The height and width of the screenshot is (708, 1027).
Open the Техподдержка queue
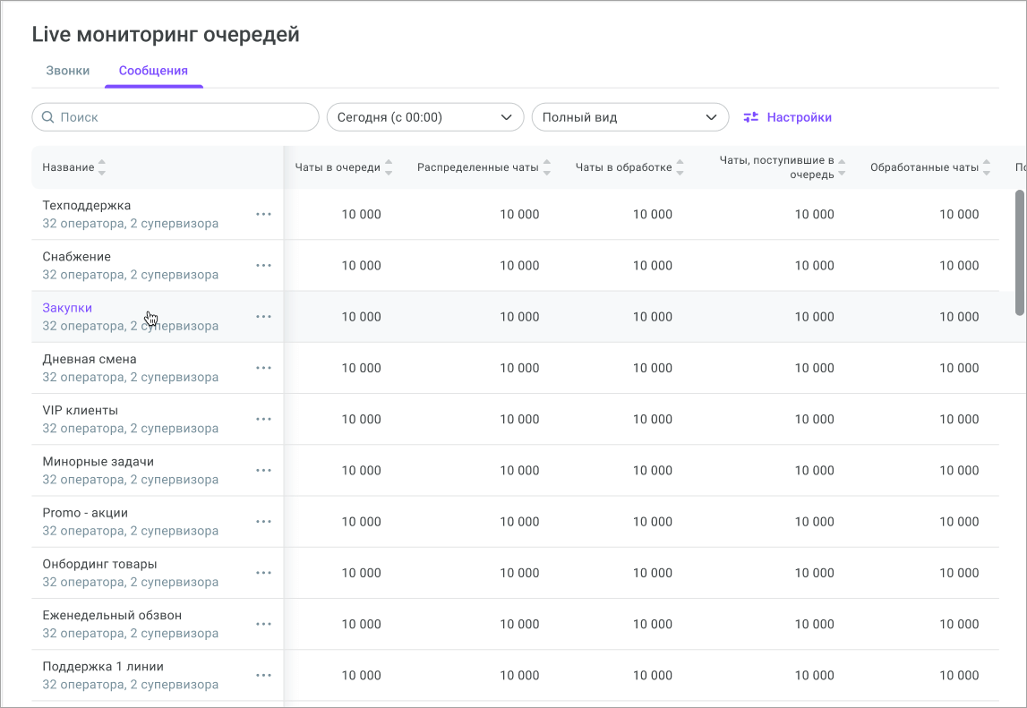[x=87, y=206]
